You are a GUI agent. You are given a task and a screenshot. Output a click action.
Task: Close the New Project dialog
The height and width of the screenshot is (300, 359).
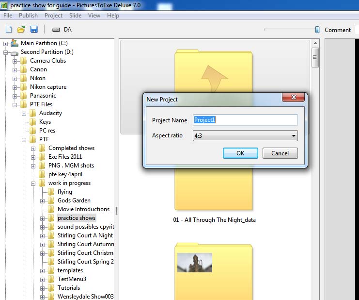tap(293, 97)
